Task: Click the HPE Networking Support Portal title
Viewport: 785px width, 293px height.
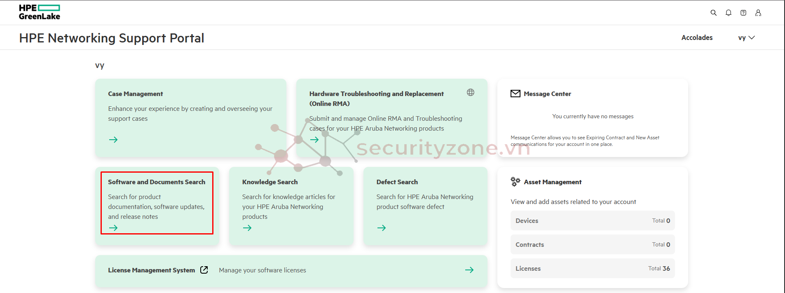Action: click(112, 38)
